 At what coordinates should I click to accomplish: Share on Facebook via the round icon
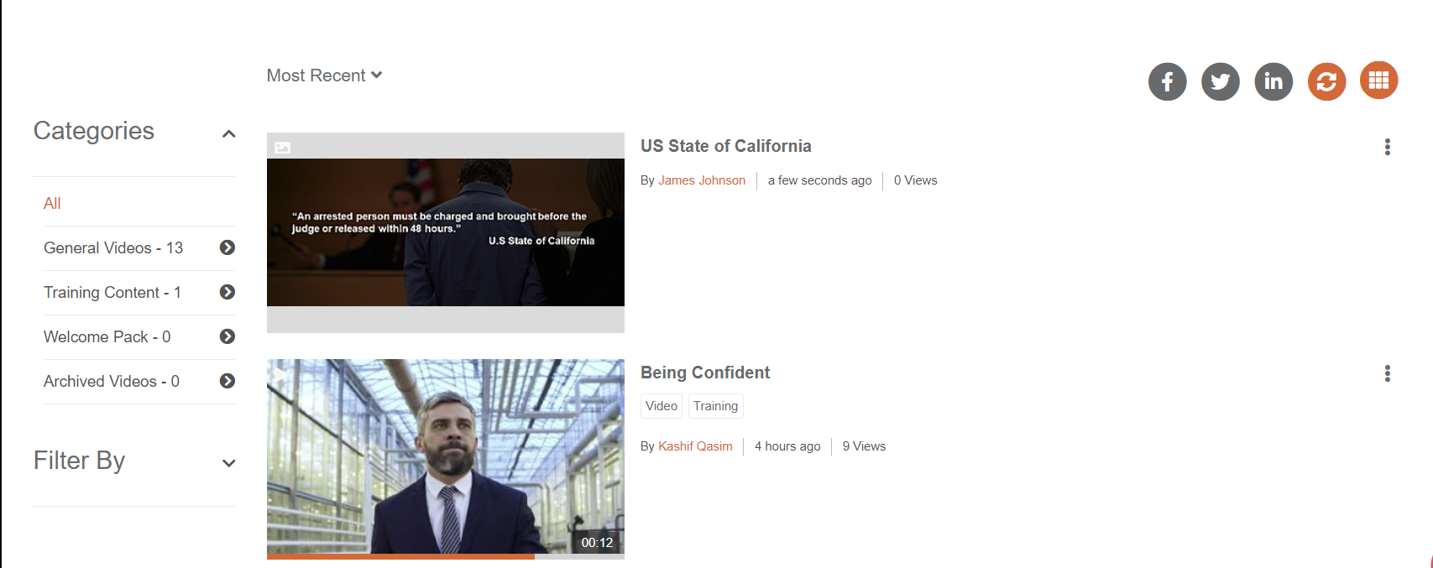[x=1167, y=81]
